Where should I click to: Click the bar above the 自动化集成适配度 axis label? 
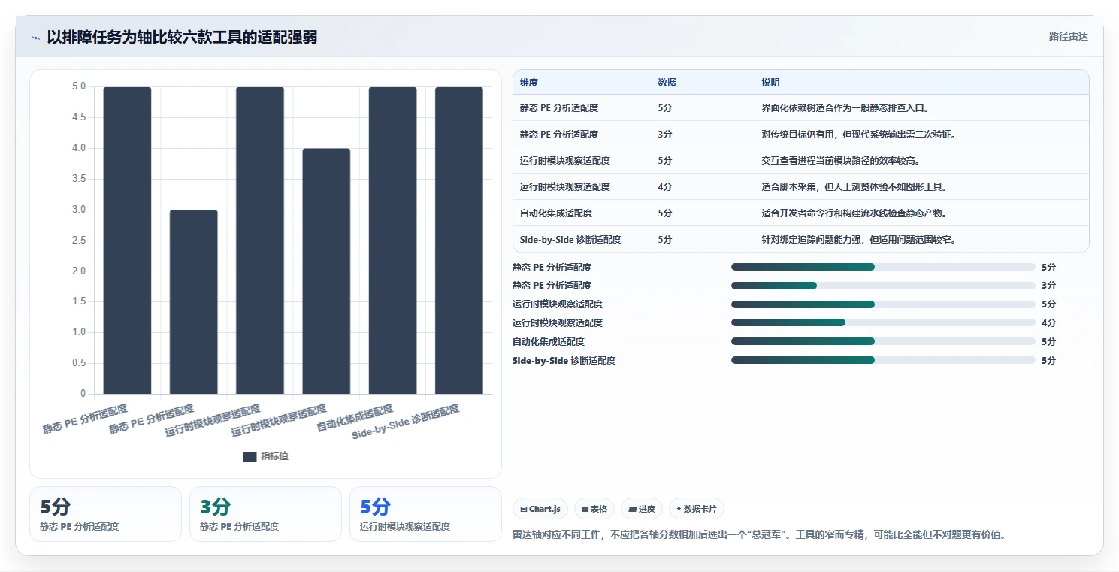(392, 240)
